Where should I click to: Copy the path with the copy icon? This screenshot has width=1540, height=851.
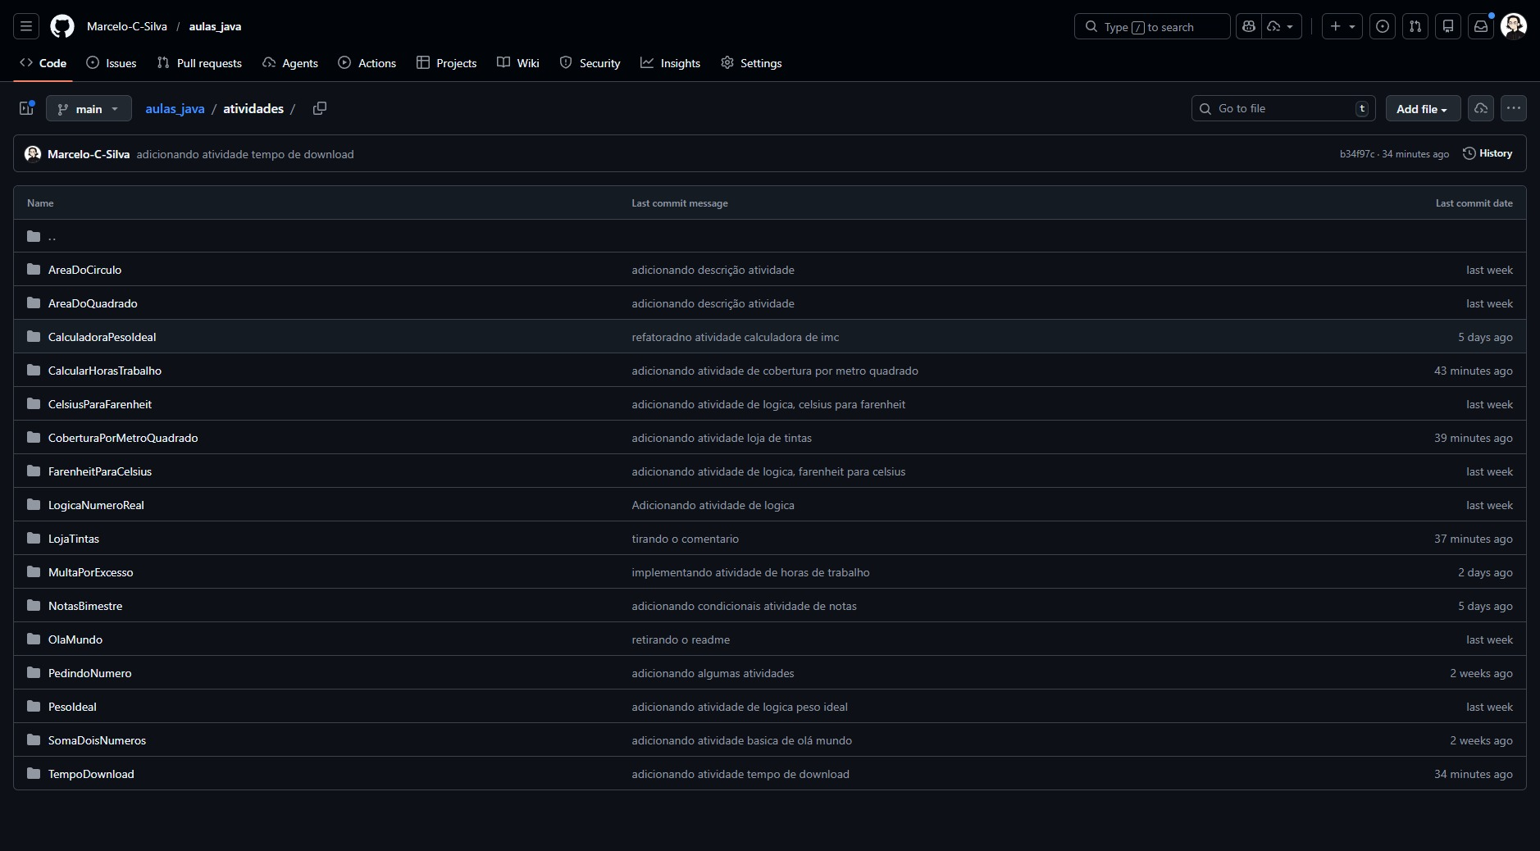tap(320, 108)
